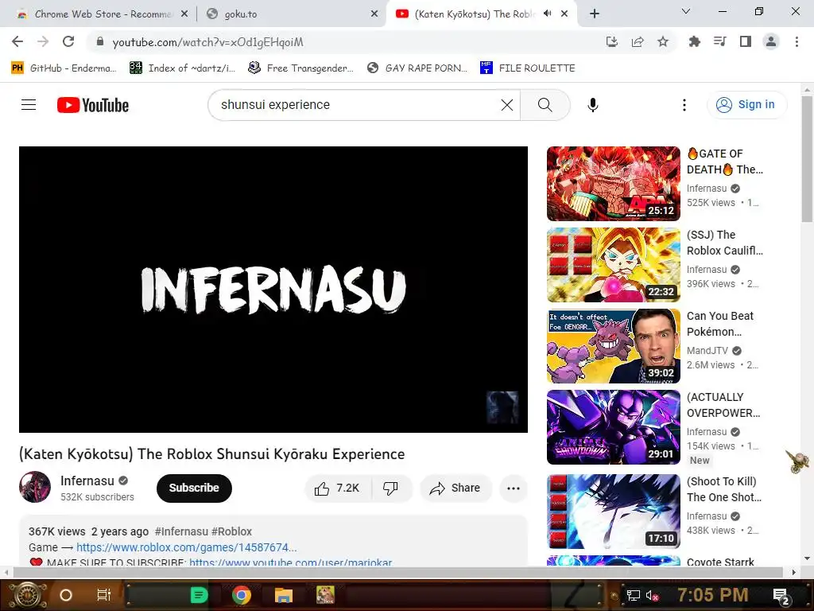Screen dimensions: 814x611
Task: Open File Explorer from the taskbar
Action: [x=284, y=595]
